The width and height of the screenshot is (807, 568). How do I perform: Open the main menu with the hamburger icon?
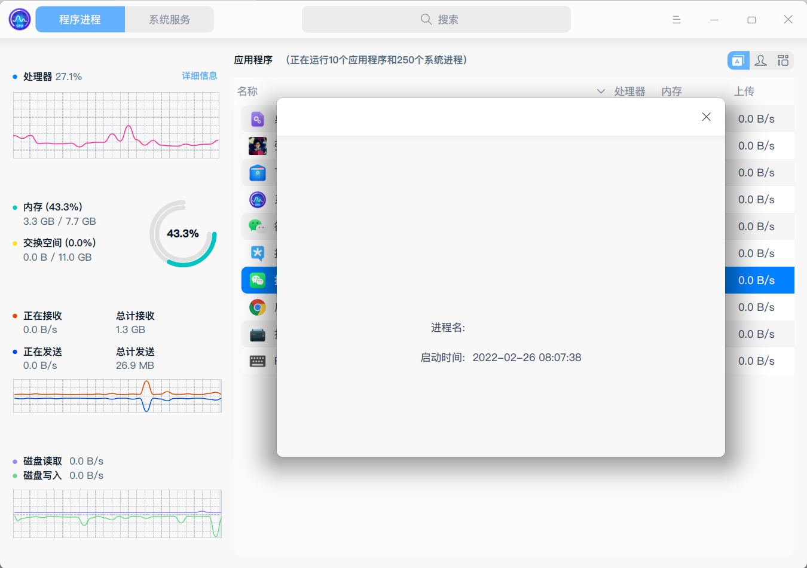pyautogui.click(x=676, y=19)
